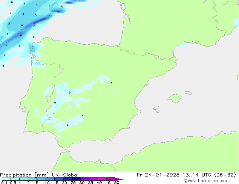Click the '0.1' legend scale label
The image size is (239, 184).
click(4, 182)
